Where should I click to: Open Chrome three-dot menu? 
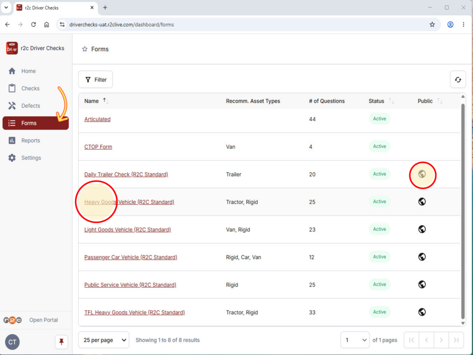coord(464,25)
